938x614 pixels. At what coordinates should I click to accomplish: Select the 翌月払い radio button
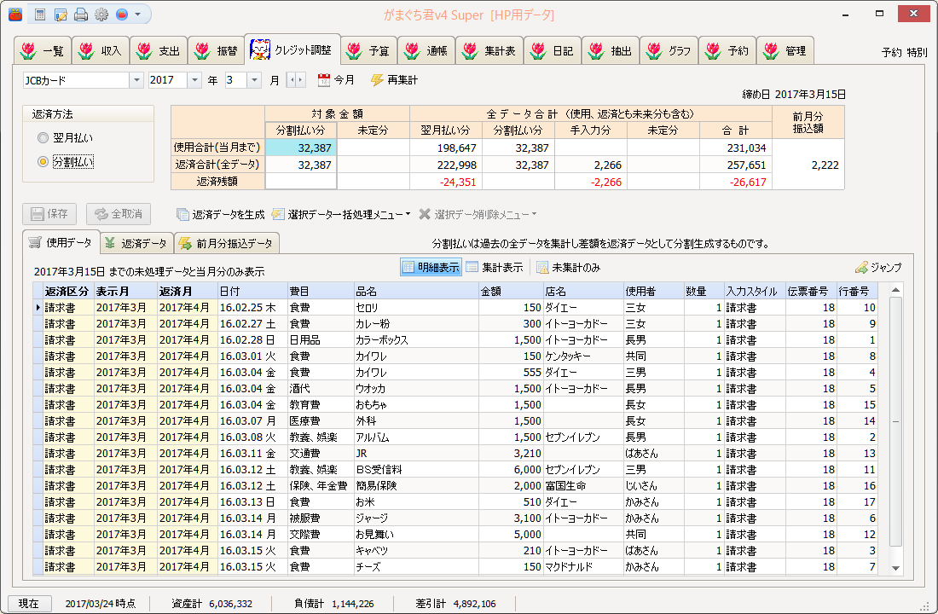(x=43, y=138)
